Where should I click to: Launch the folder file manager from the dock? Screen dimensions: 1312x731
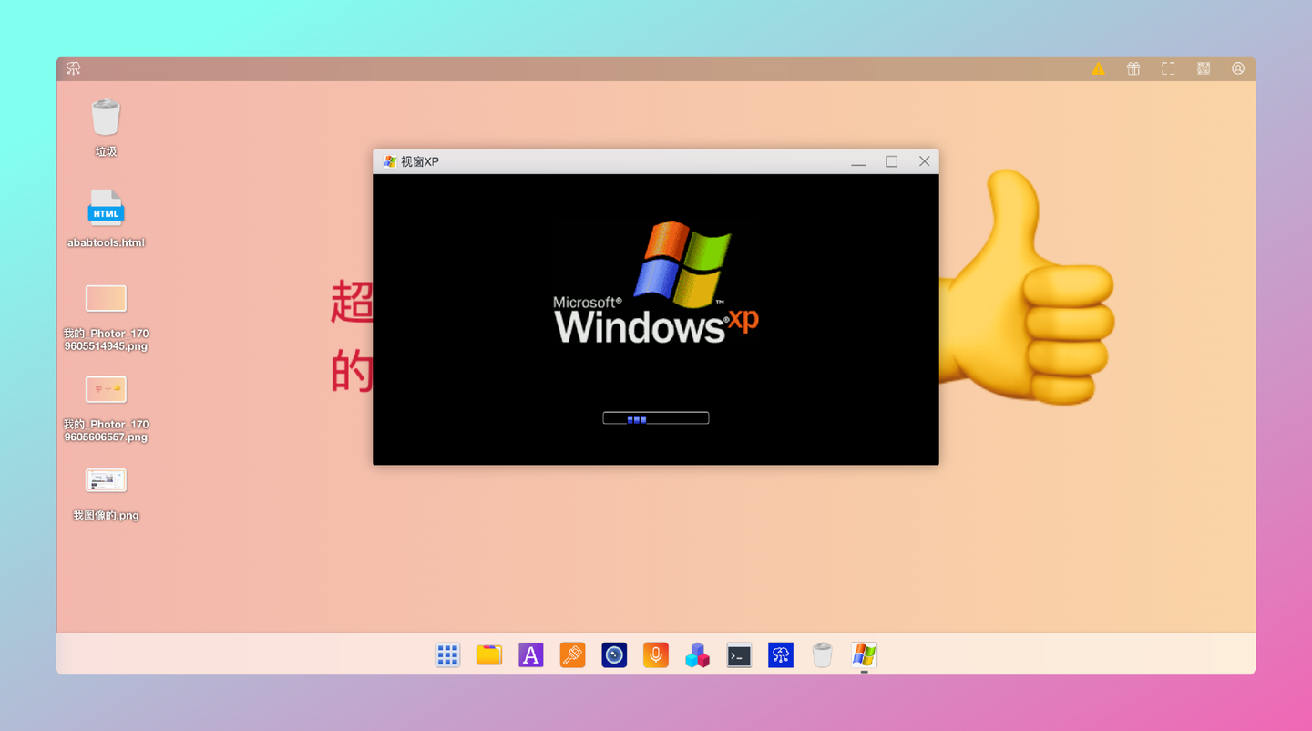pos(489,654)
